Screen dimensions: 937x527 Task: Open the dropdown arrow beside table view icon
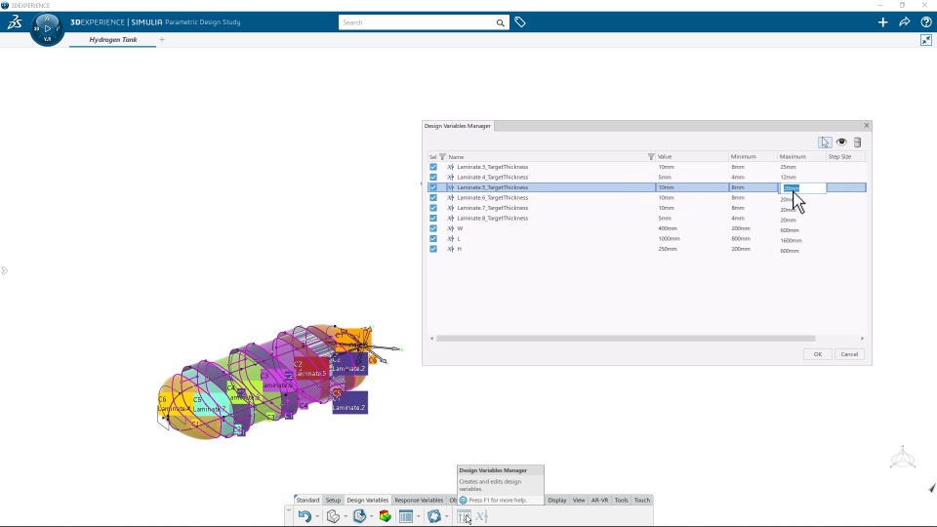418,517
